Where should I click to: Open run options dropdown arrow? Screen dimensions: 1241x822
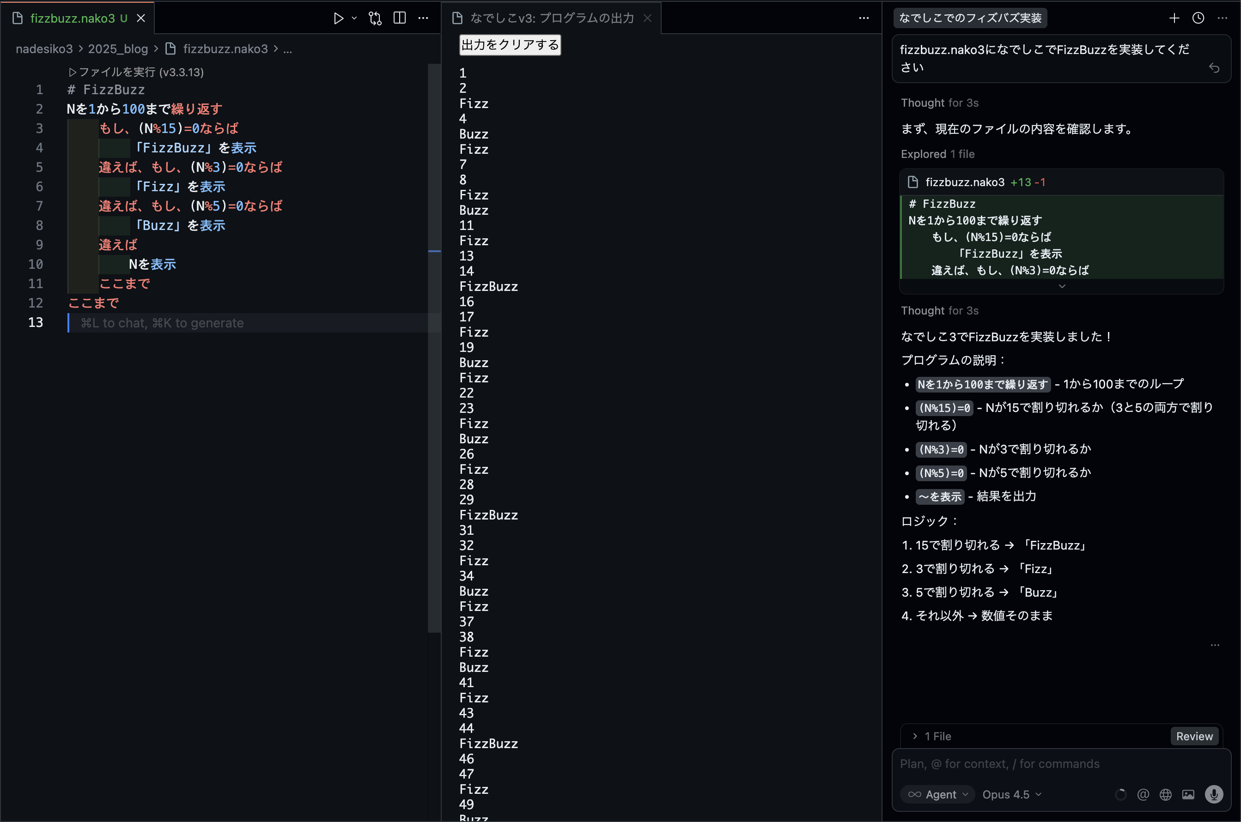(x=354, y=17)
